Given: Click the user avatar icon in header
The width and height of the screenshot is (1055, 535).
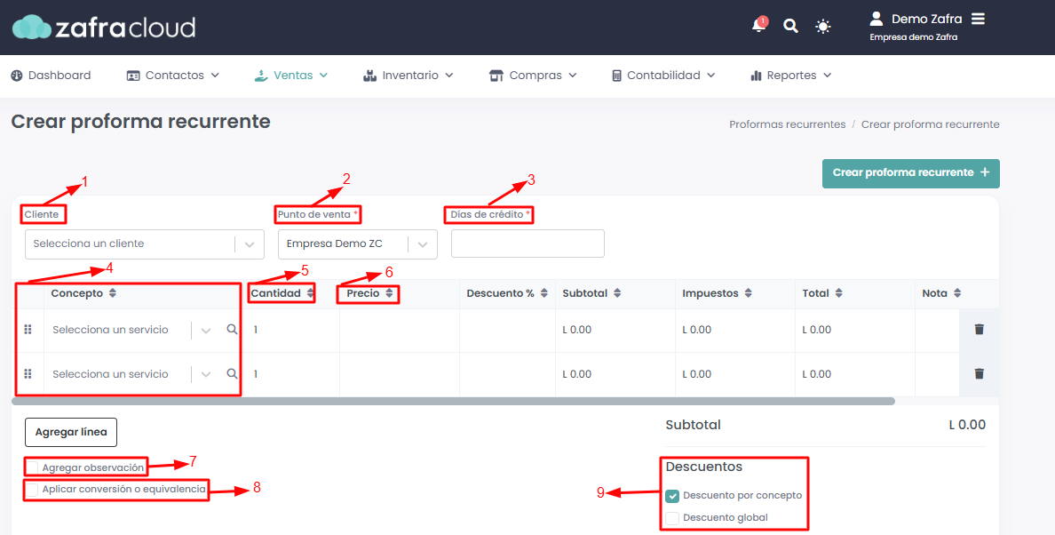Looking at the screenshot, I should [876, 18].
